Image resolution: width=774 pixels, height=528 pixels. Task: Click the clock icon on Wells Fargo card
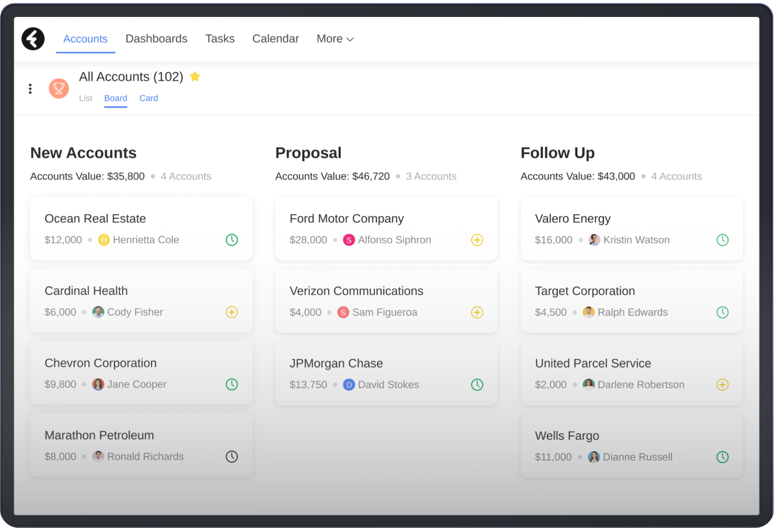click(x=723, y=457)
